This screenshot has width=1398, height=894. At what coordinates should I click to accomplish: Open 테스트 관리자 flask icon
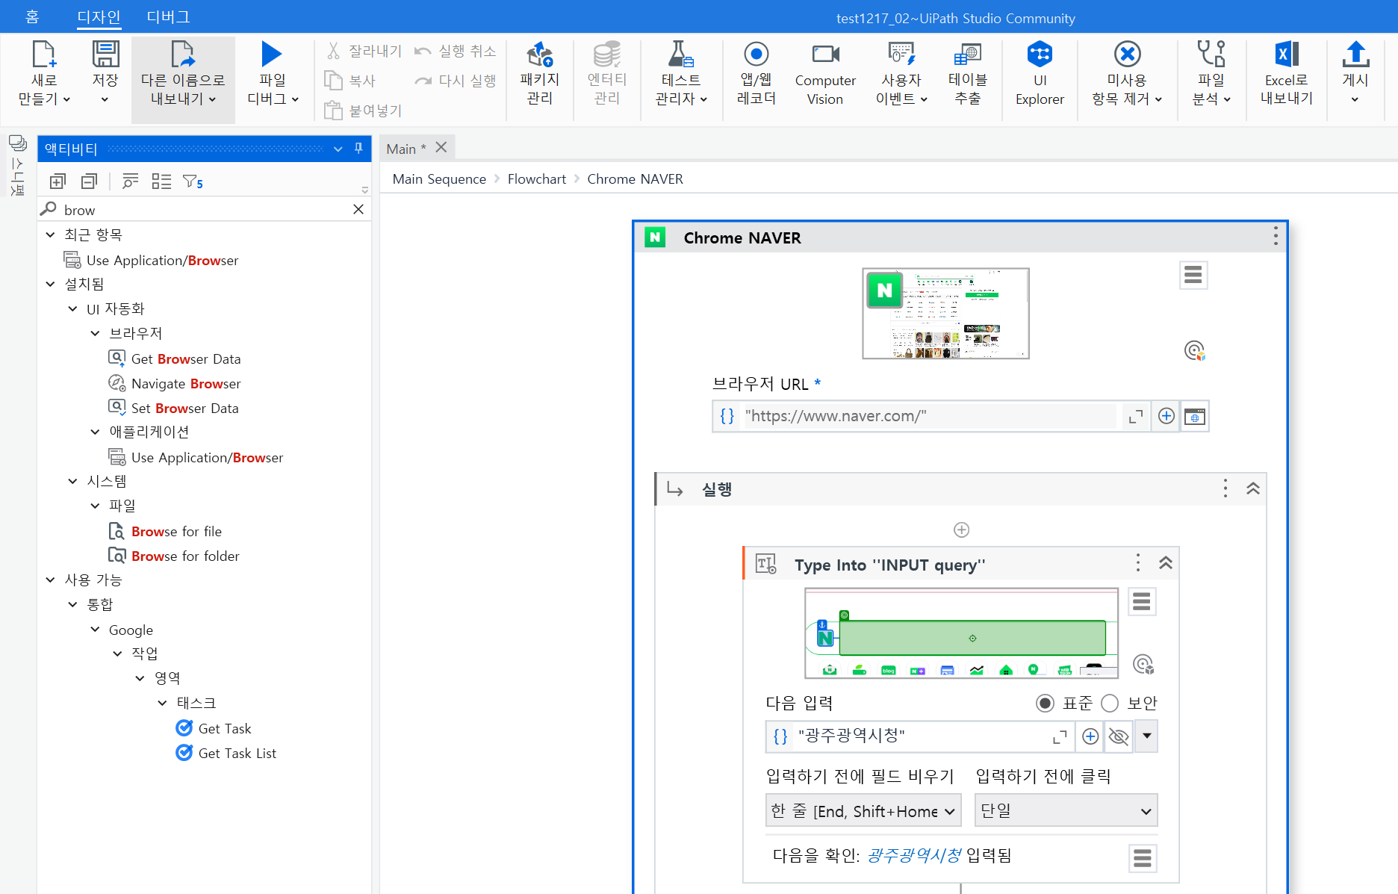(681, 55)
